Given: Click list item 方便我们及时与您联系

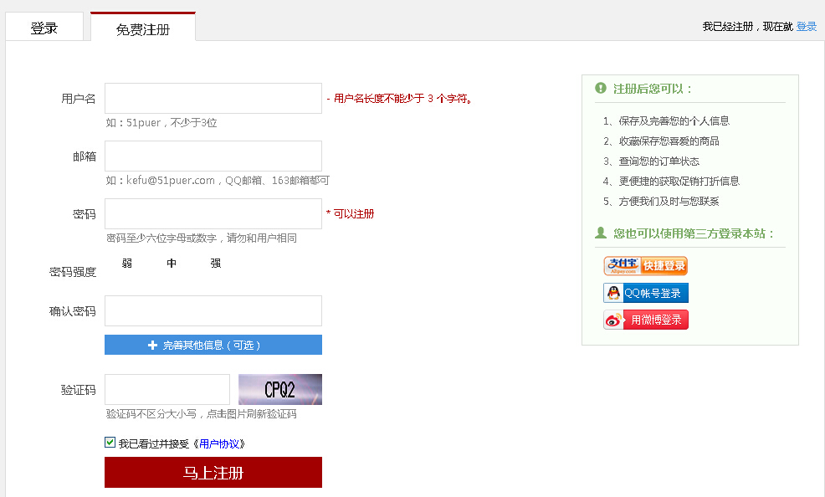Looking at the screenshot, I should click(669, 201).
